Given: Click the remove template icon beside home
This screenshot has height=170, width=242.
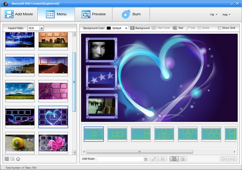Looking at the screenshot, I should pos(12,159).
